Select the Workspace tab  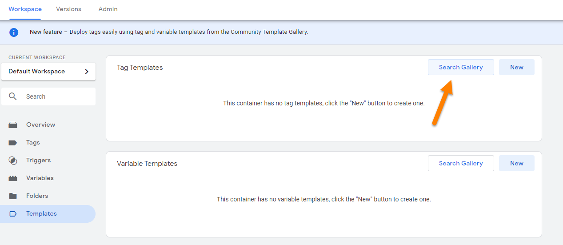[25, 9]
